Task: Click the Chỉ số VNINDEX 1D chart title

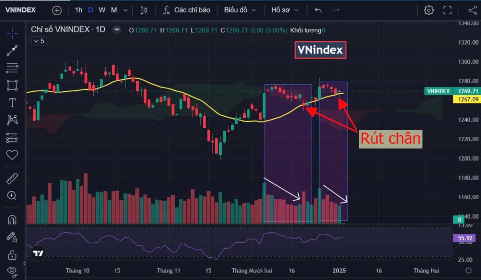Action: pyautogui.click(x=68, y=30)
